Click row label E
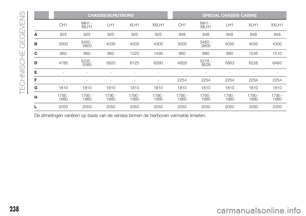 35,72
